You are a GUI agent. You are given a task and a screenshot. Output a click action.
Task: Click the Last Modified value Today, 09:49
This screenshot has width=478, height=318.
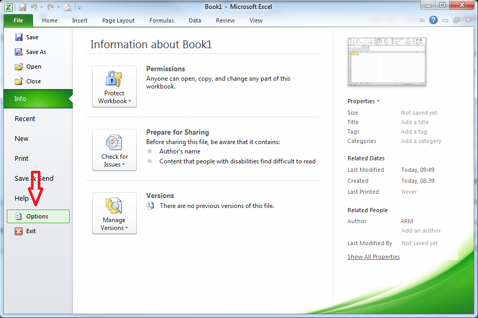click(418, 170)
